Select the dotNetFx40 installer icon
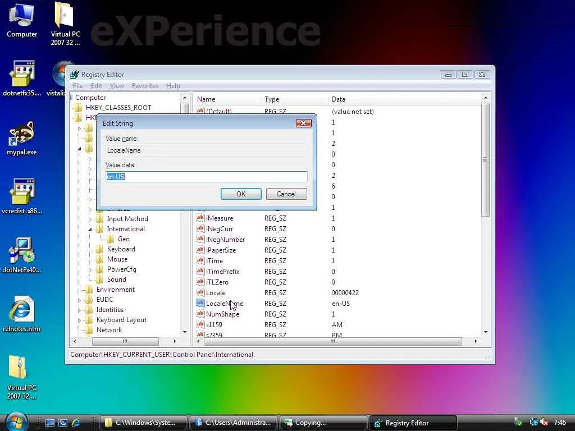This screenshot has width=575, height=431. [22, 255]
